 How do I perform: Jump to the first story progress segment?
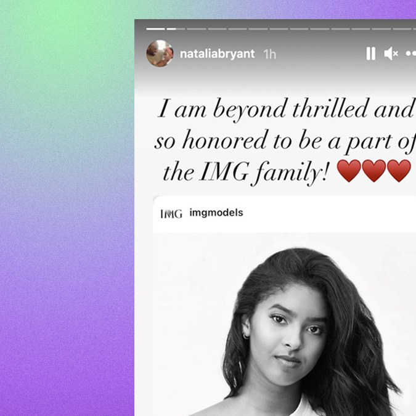pos(155,29)
